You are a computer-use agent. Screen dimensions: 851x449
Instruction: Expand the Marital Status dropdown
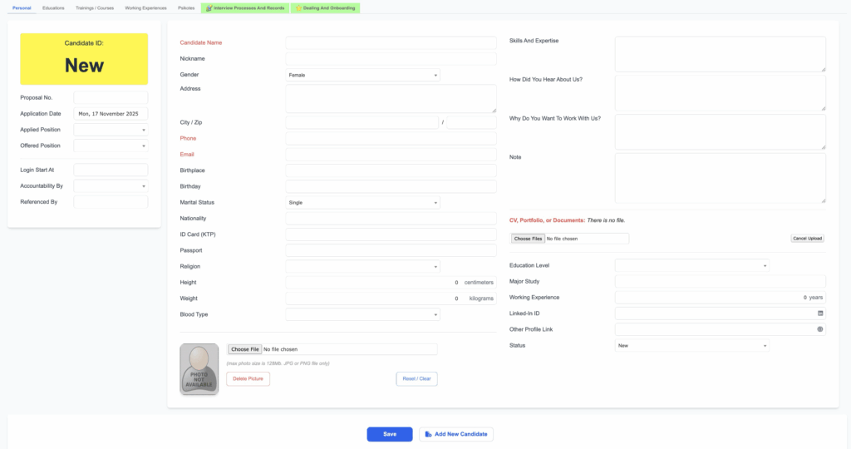(x=362, y=202)
